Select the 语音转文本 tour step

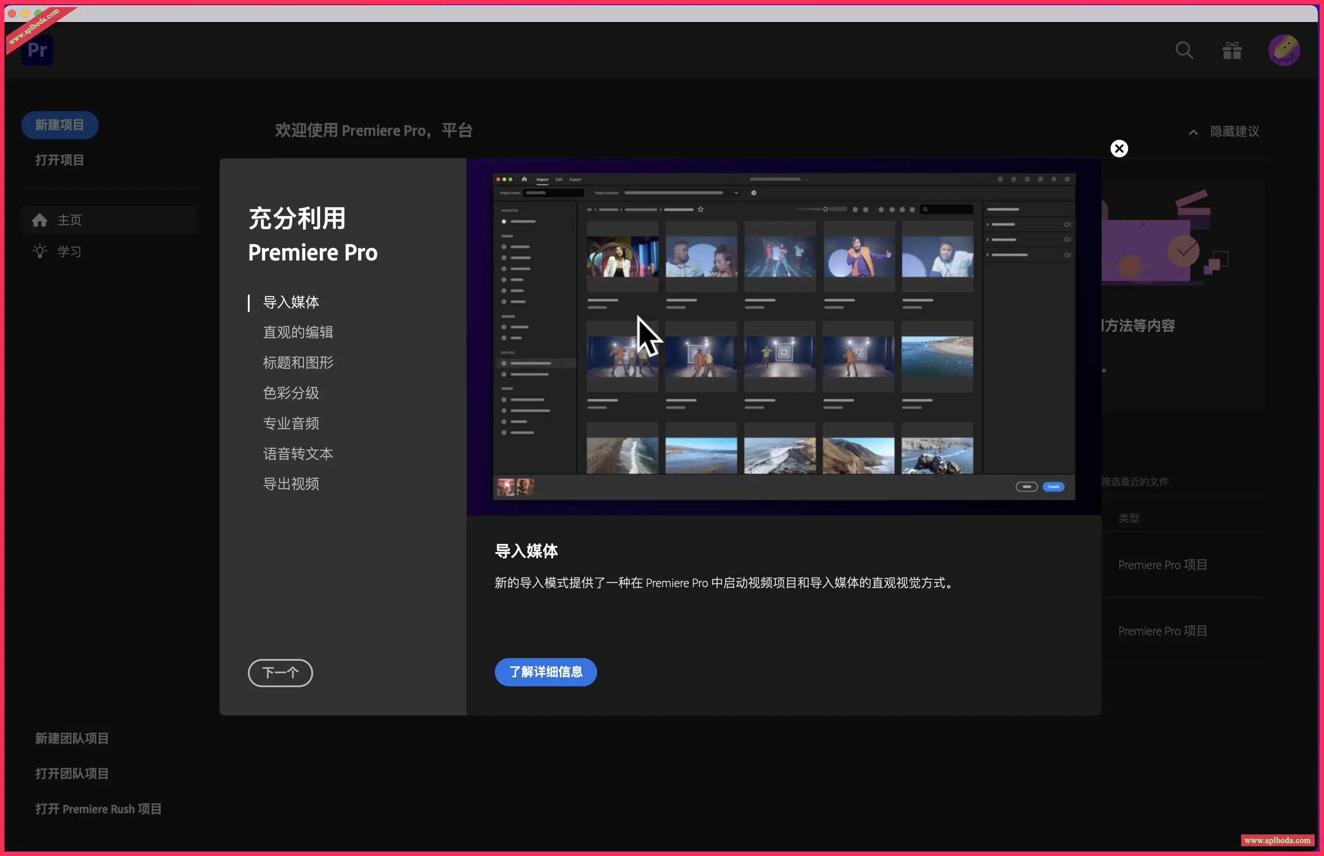pyautogui.click(x=298, y=454)
